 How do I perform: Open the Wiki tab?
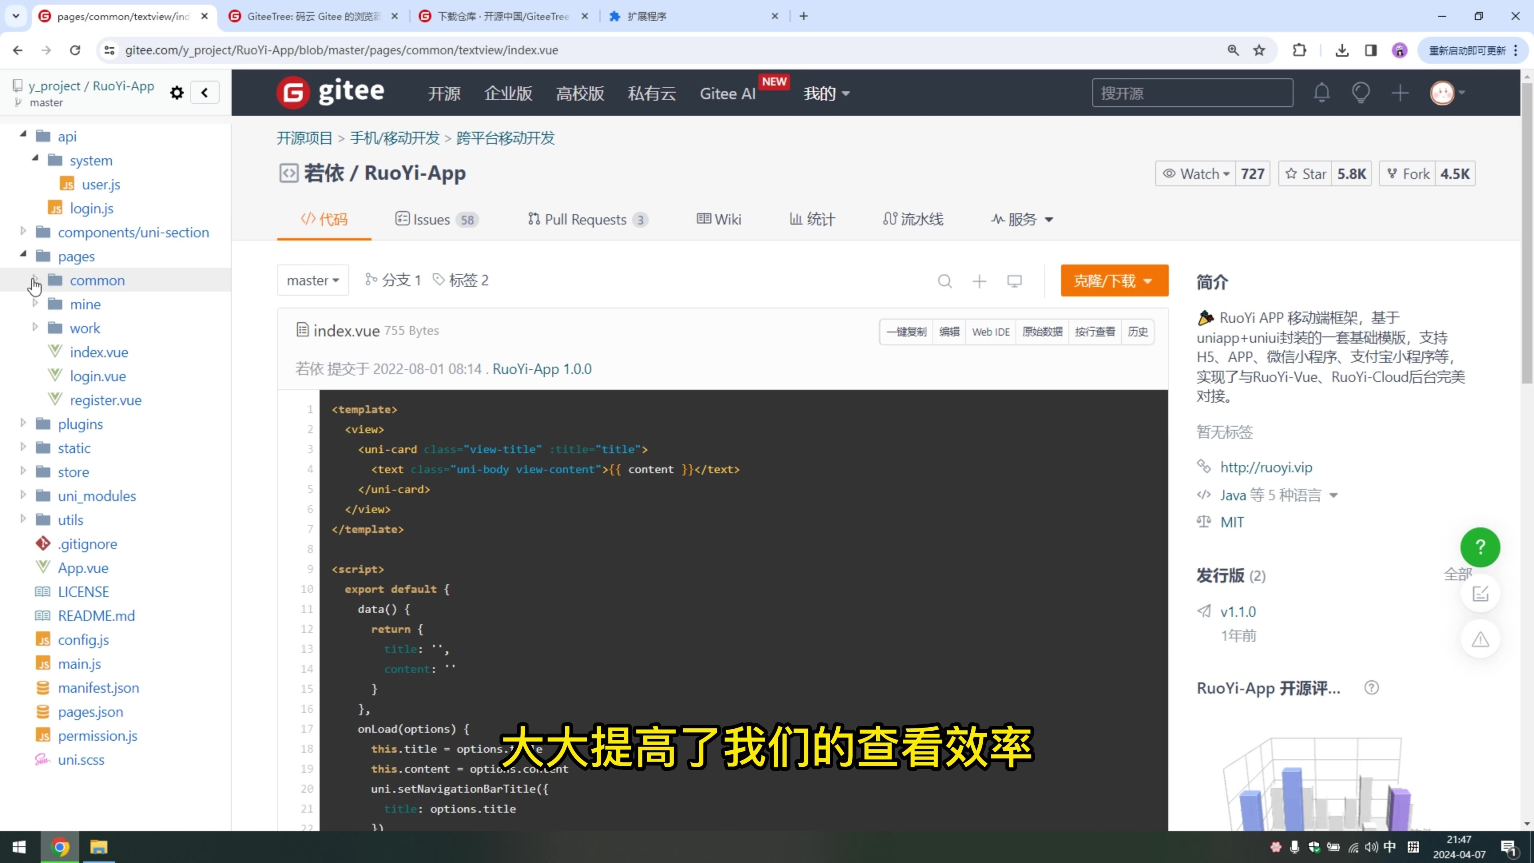tap(719, 220)
